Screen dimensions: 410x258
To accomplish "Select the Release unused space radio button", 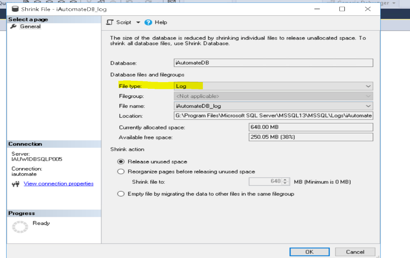I will [121, 161].
